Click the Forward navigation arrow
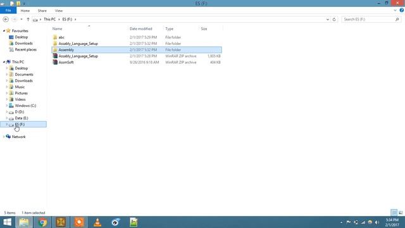This screenshot has width=405, height=228. pos(14,20)
